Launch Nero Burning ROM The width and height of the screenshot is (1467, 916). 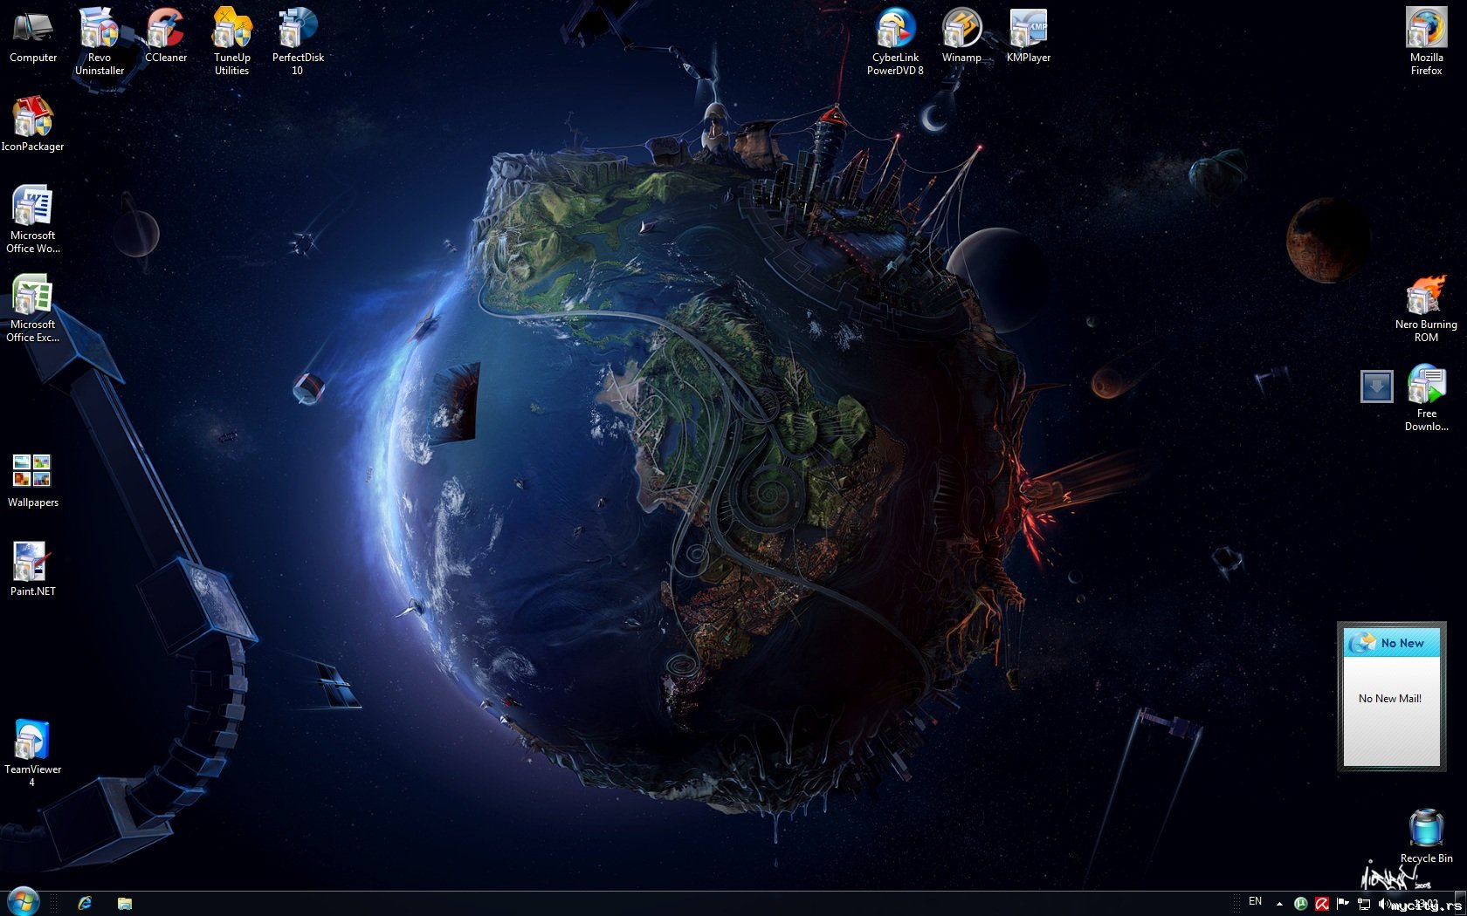[x=1426, y=309]
